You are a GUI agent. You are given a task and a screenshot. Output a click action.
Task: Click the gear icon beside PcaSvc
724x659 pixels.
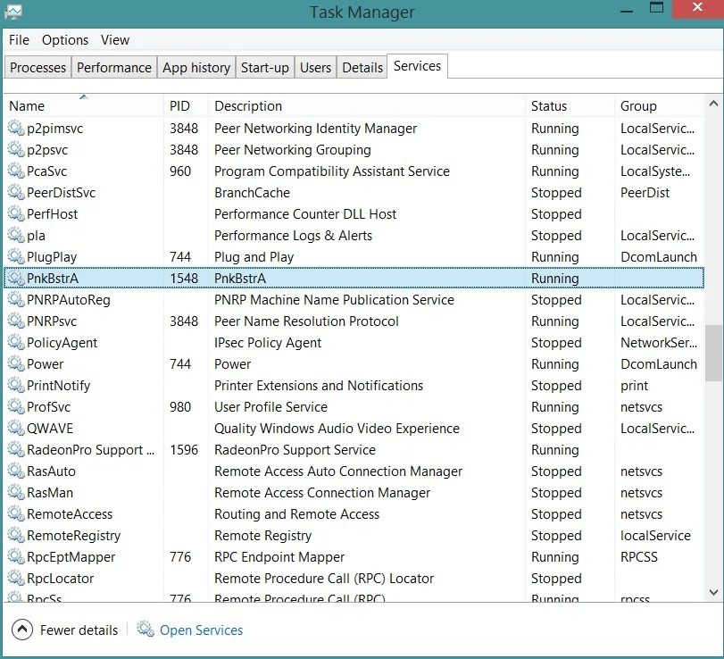coord(16,171)
